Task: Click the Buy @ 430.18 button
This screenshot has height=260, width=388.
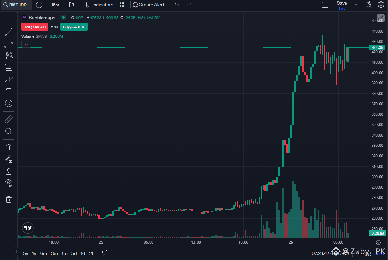Action: pos(74,27)
